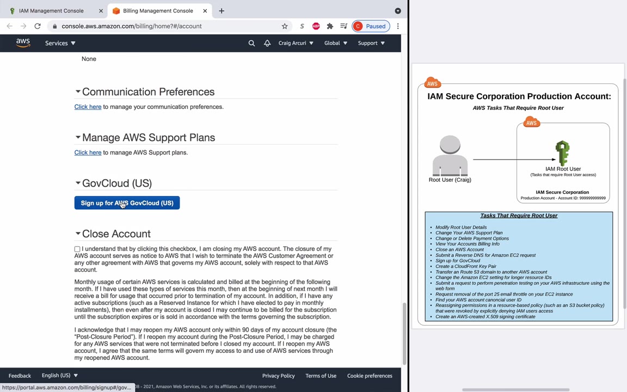Viewport: 627px width, 392px height.
Task: Open the Craig Arcuri account dropdown
Action: point(296,43)
